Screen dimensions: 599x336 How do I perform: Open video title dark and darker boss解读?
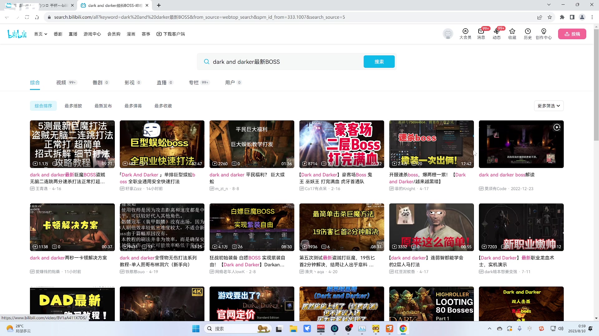[507, 175]
